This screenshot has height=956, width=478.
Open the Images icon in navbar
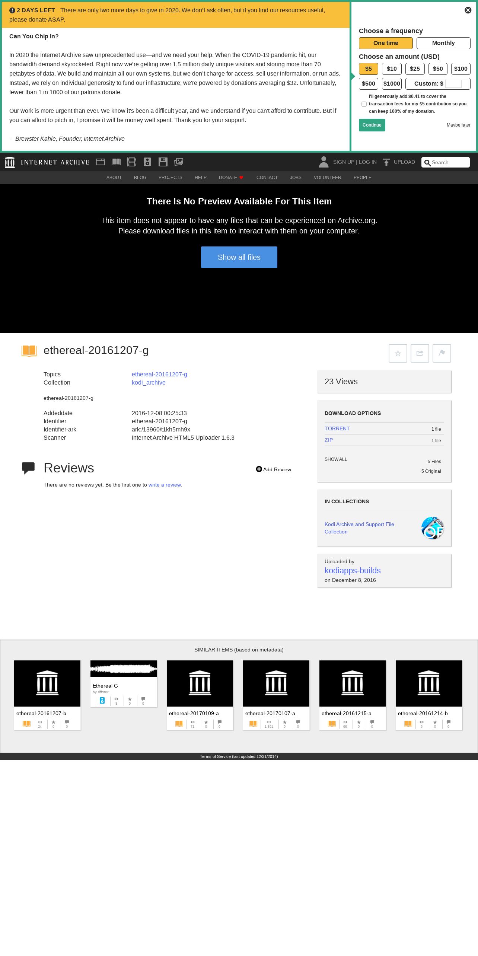tap(179, 162)
